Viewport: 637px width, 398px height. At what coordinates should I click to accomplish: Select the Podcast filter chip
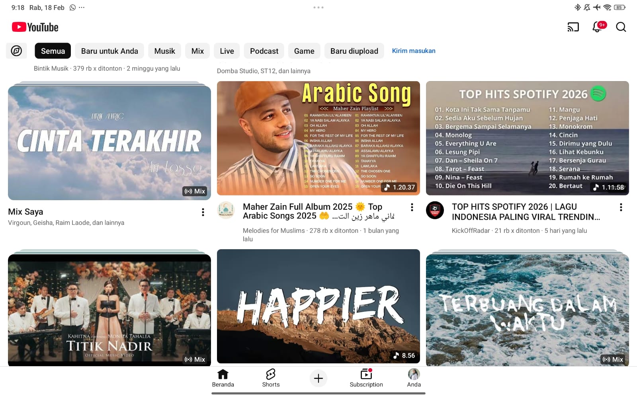click(264, 51)
